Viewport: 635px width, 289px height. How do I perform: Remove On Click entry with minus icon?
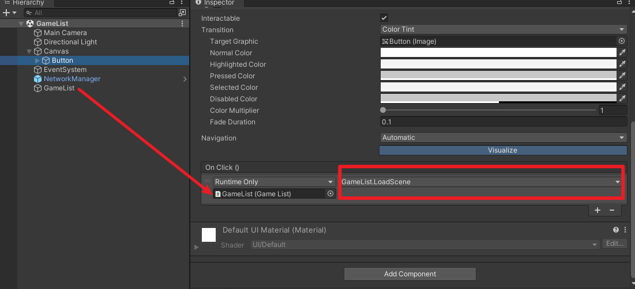pyautogui.click(x=612, y=210)
